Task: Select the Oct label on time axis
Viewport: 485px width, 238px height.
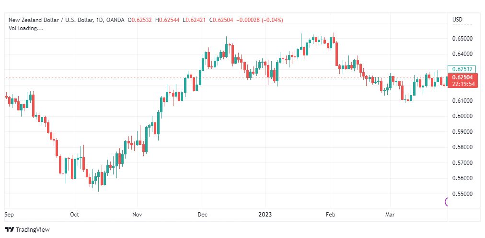Action: click(75, 214)
